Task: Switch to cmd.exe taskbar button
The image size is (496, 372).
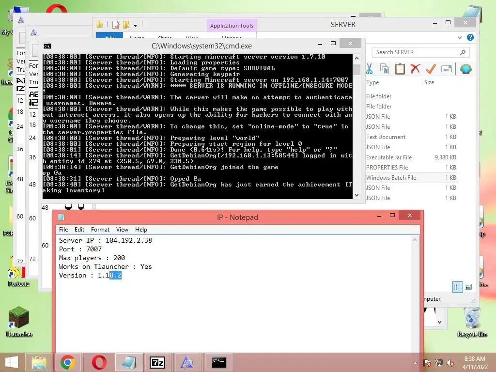Action: (x=218, y=362)
